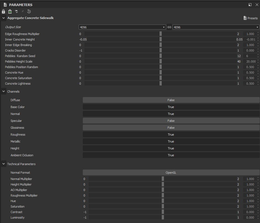
Task: Click the Height Multiplier value field
Action: point(250,184)
